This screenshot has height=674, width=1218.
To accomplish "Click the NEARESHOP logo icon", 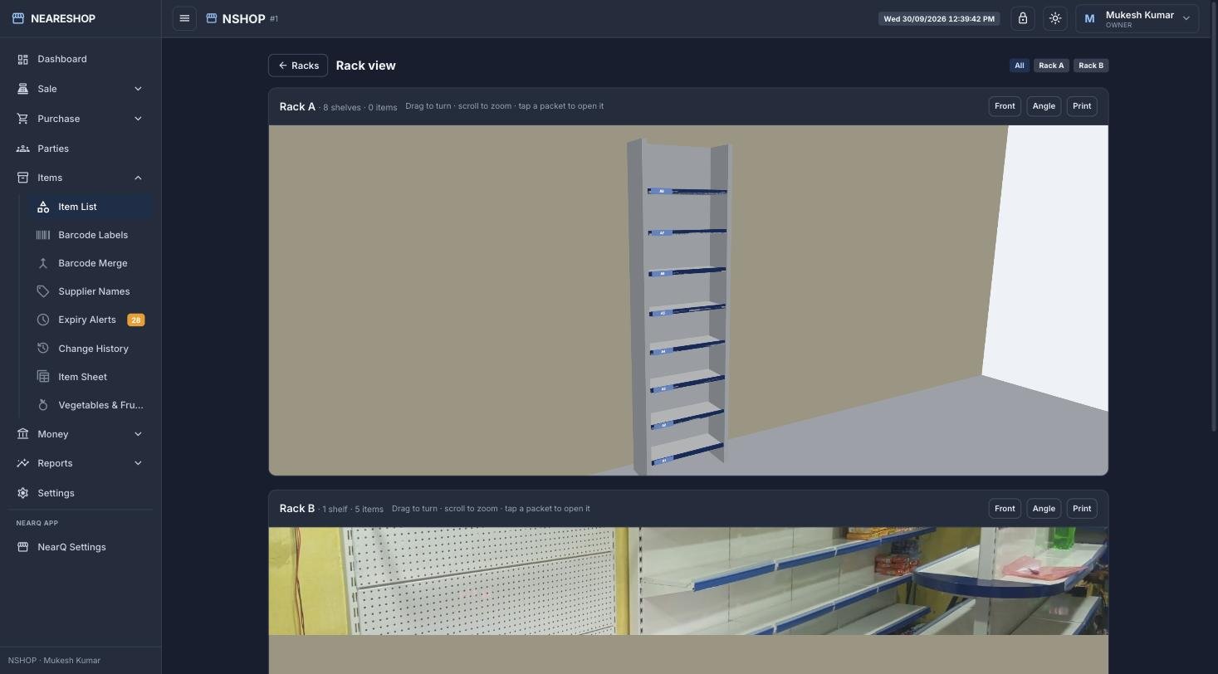I will pos(18,18).
